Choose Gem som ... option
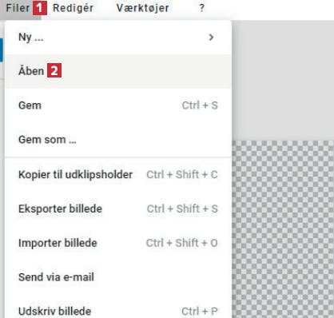The height and width of the screenshot is (318, 334). pyautogui.click(x=118, y=140)
